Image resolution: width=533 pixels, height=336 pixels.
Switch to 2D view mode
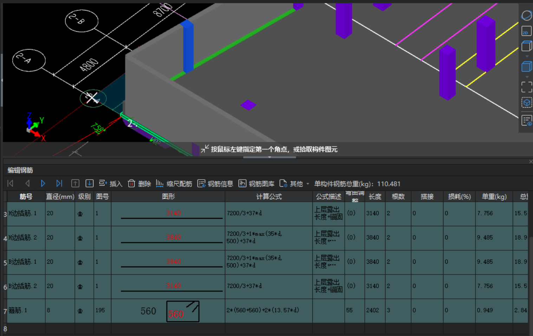pos(526,31)
